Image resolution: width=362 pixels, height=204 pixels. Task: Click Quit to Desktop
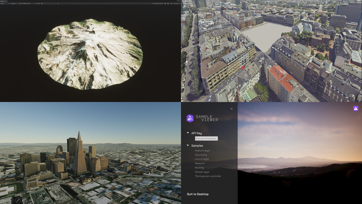coord(197,194)
